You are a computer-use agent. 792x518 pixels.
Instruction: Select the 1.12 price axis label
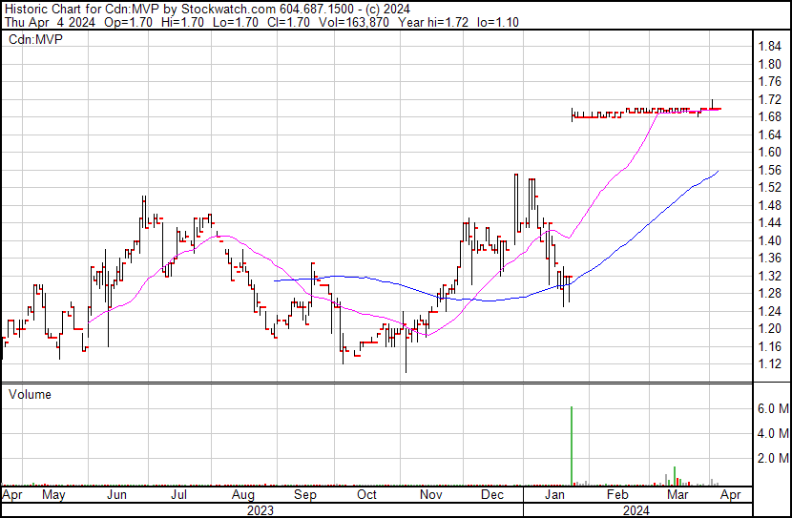769,363
